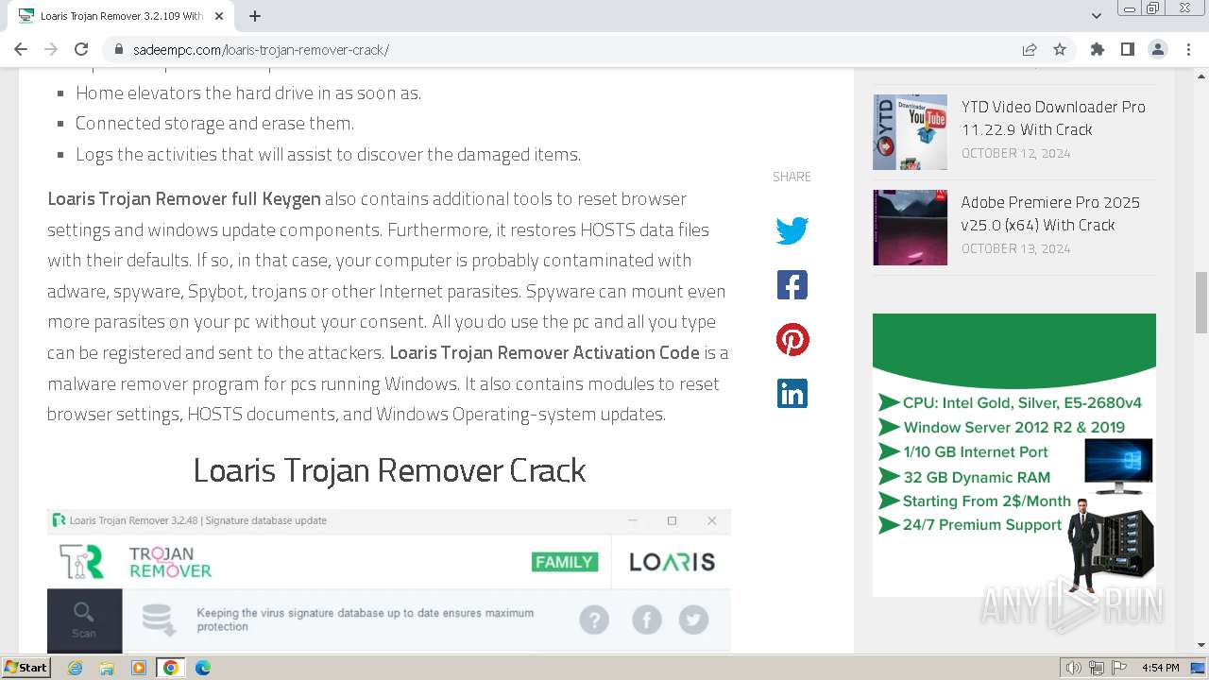The width and height of the screenshot is (1209, 680).
Task: Launch Internet Explorer from the taskbar
Action: 75,668
